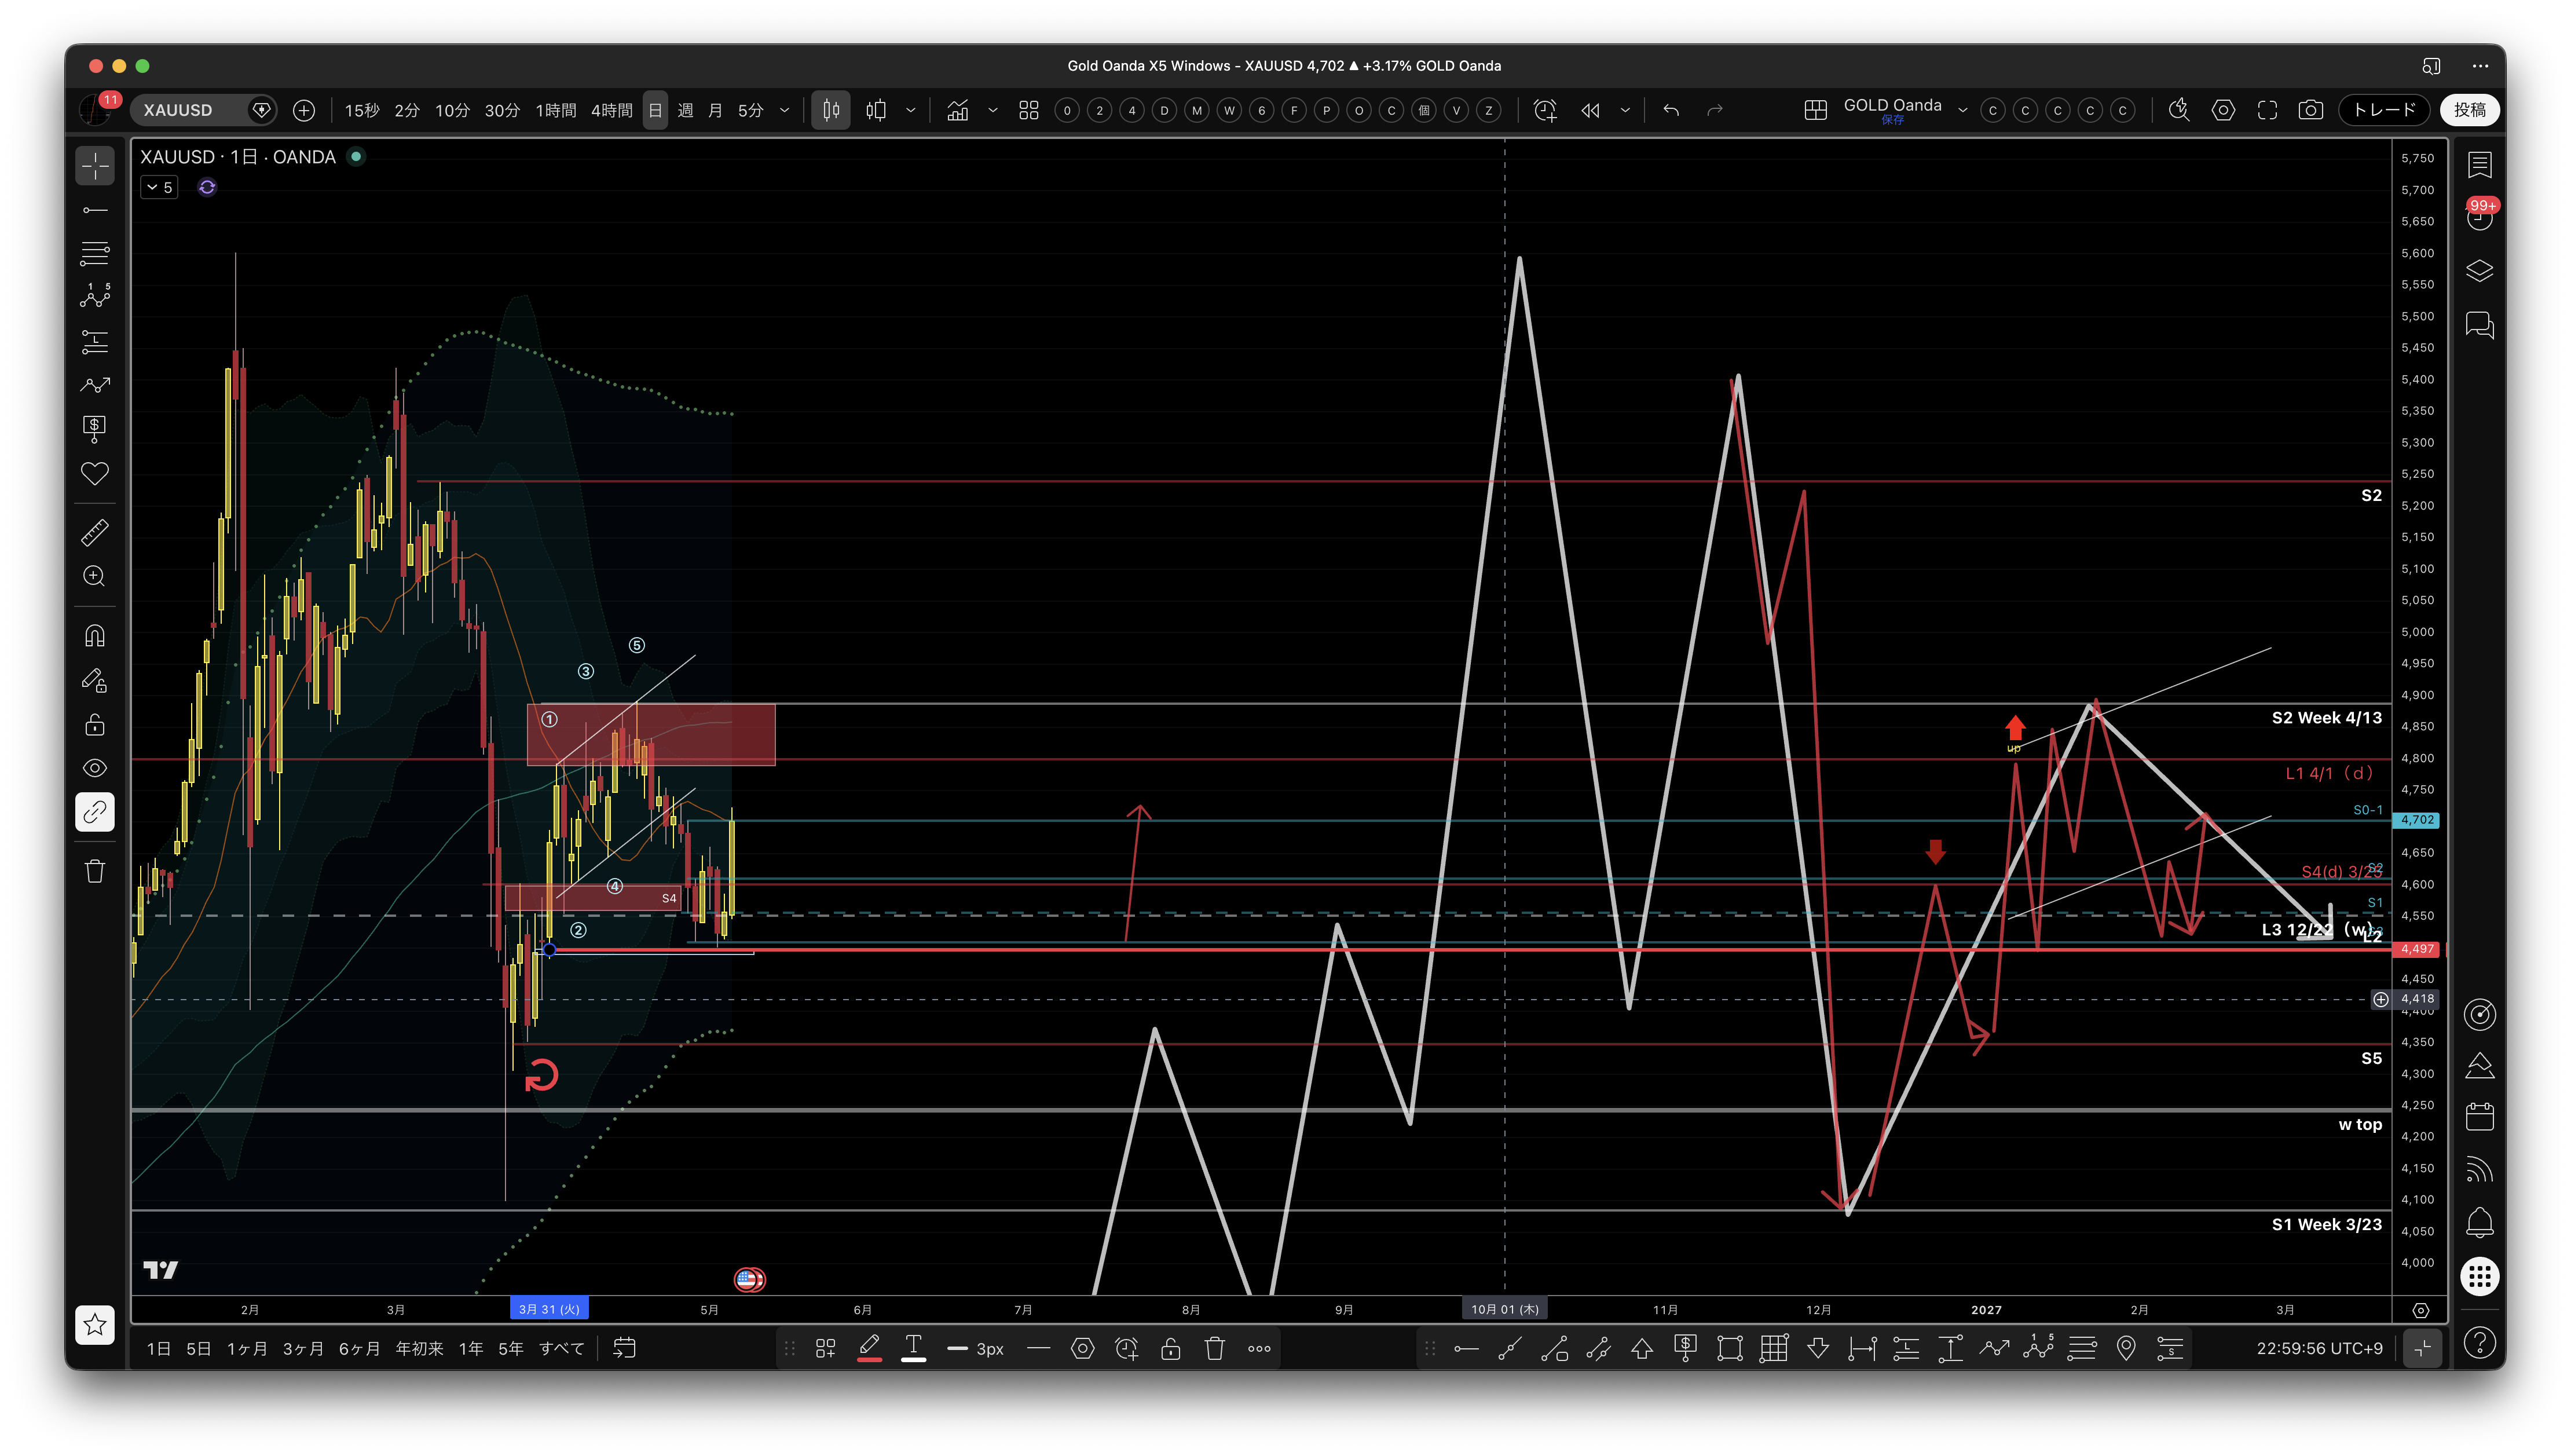Start bar replay with the rewind icon
2571x1456 pixels.
1591,110
